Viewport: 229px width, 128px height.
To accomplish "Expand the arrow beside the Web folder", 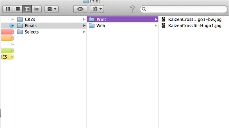I will pos(156,26).
